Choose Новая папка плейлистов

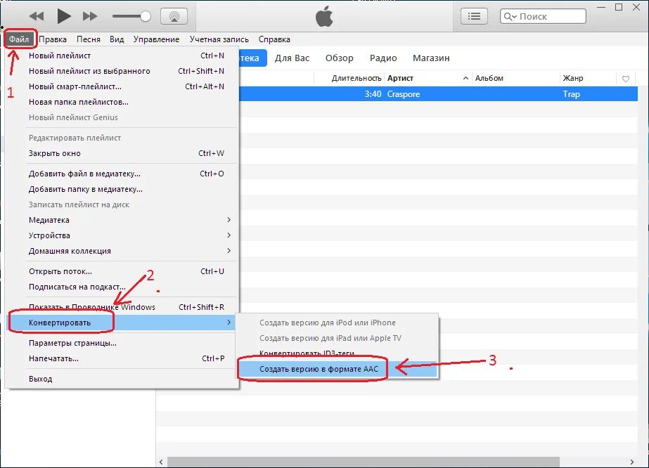[122, 102]
